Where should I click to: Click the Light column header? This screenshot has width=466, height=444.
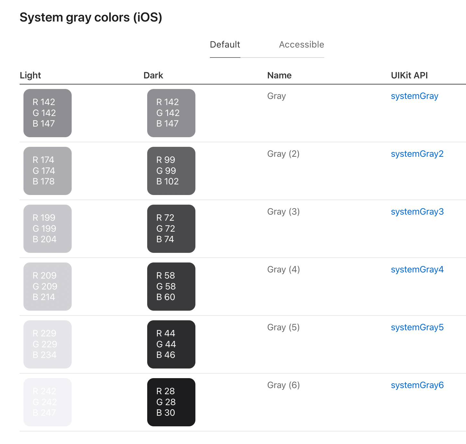pyautogui.click(x=30, y=75)
